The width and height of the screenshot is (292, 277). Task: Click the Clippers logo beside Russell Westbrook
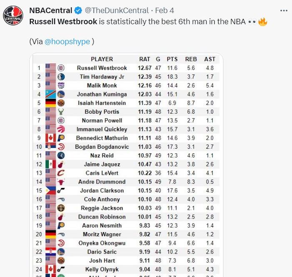pyautogui.click(x=61, y=68)
